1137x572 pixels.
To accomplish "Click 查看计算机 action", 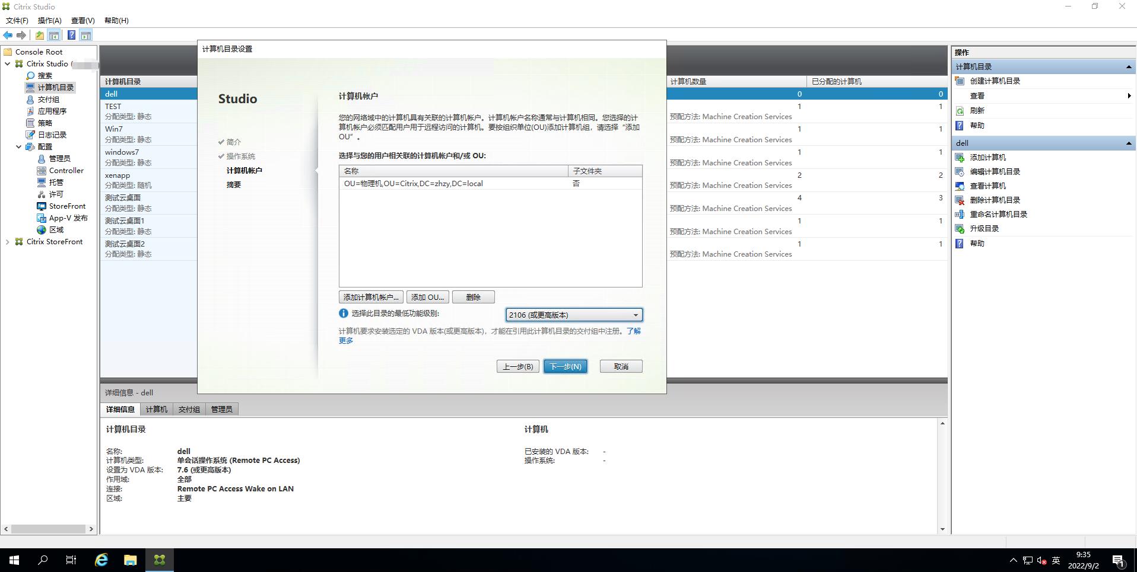I will tap(988, 186).
